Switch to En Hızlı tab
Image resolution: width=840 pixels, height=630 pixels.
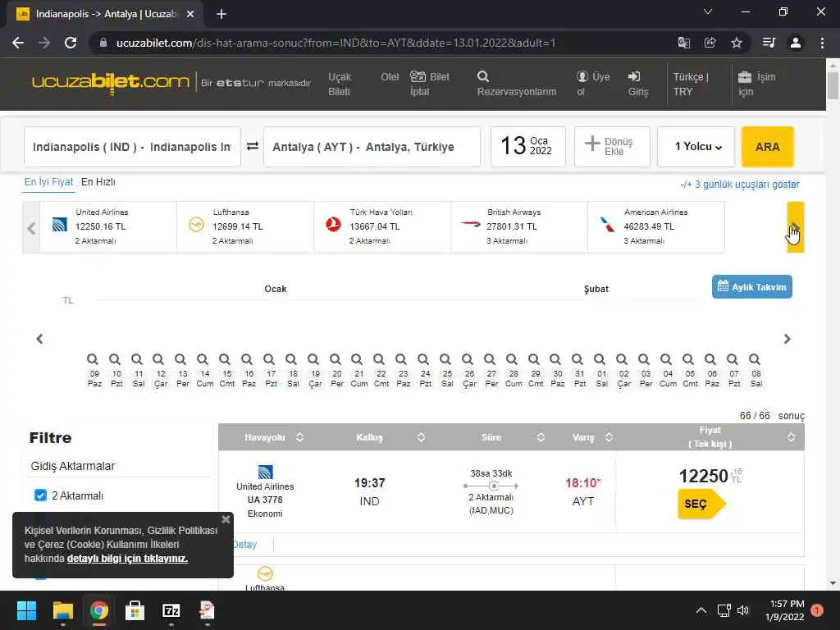[x=98, y=181]
